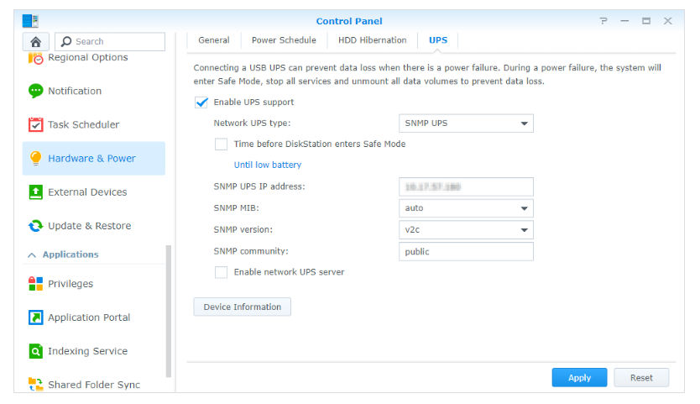Viewport: 700px width, 404px height.
Task: Click the External Devices upload icon
Action: click(x=36, y=192)
